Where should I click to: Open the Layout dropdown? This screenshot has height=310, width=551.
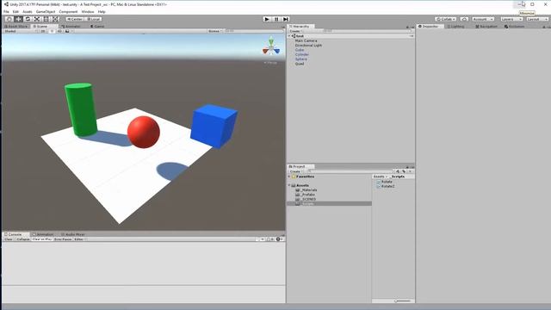click(x=537, y=19)
